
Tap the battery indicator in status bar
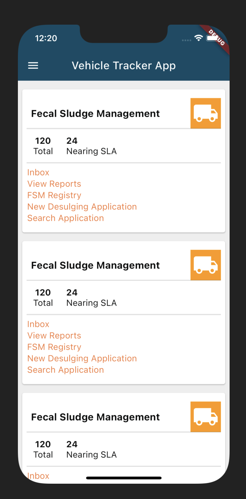[x=212, y=38]
